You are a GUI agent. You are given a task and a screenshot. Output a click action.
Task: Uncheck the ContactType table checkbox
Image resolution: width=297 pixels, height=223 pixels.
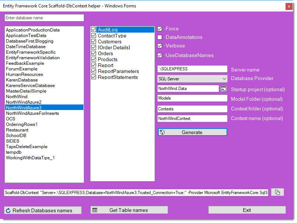93,36
